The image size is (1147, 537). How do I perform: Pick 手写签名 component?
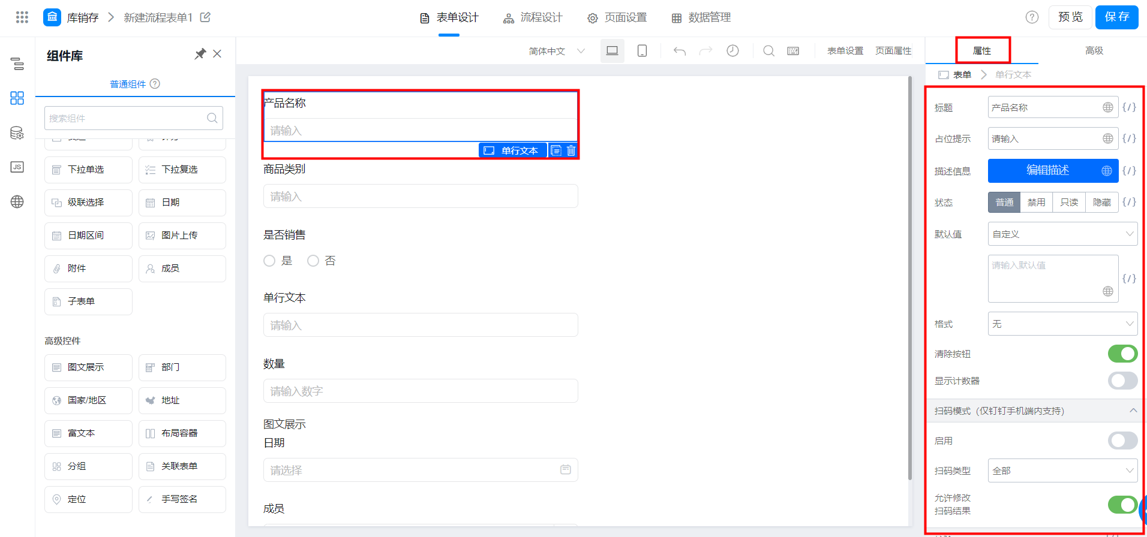182,499
